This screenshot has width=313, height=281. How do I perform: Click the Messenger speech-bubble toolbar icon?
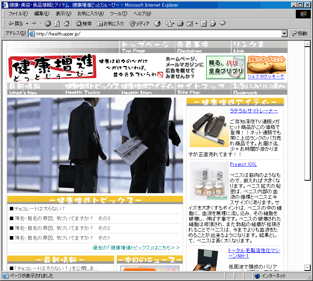pyautogui.click(x=222, y=23)
